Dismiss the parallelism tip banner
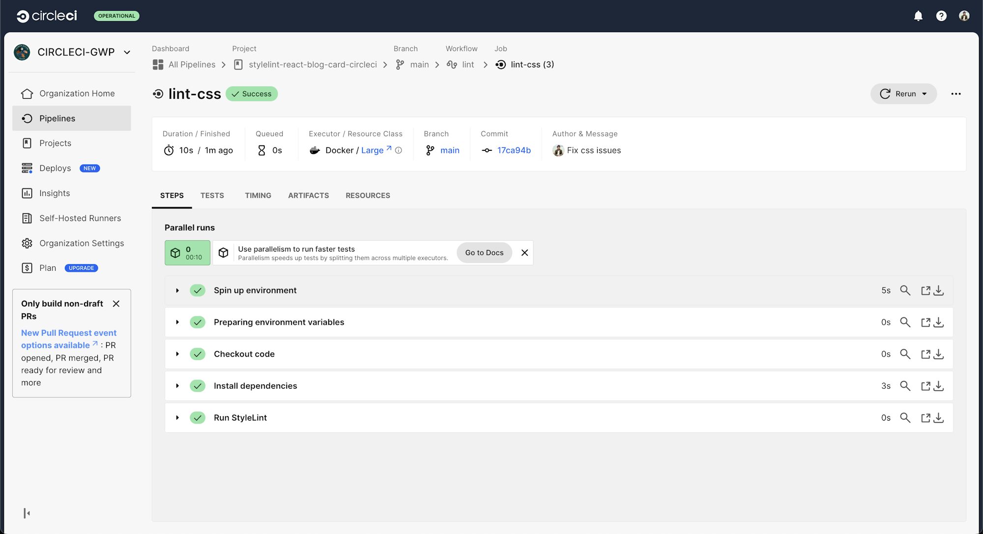The height and width of the screenshot is (534, 983). click(524, 253)
